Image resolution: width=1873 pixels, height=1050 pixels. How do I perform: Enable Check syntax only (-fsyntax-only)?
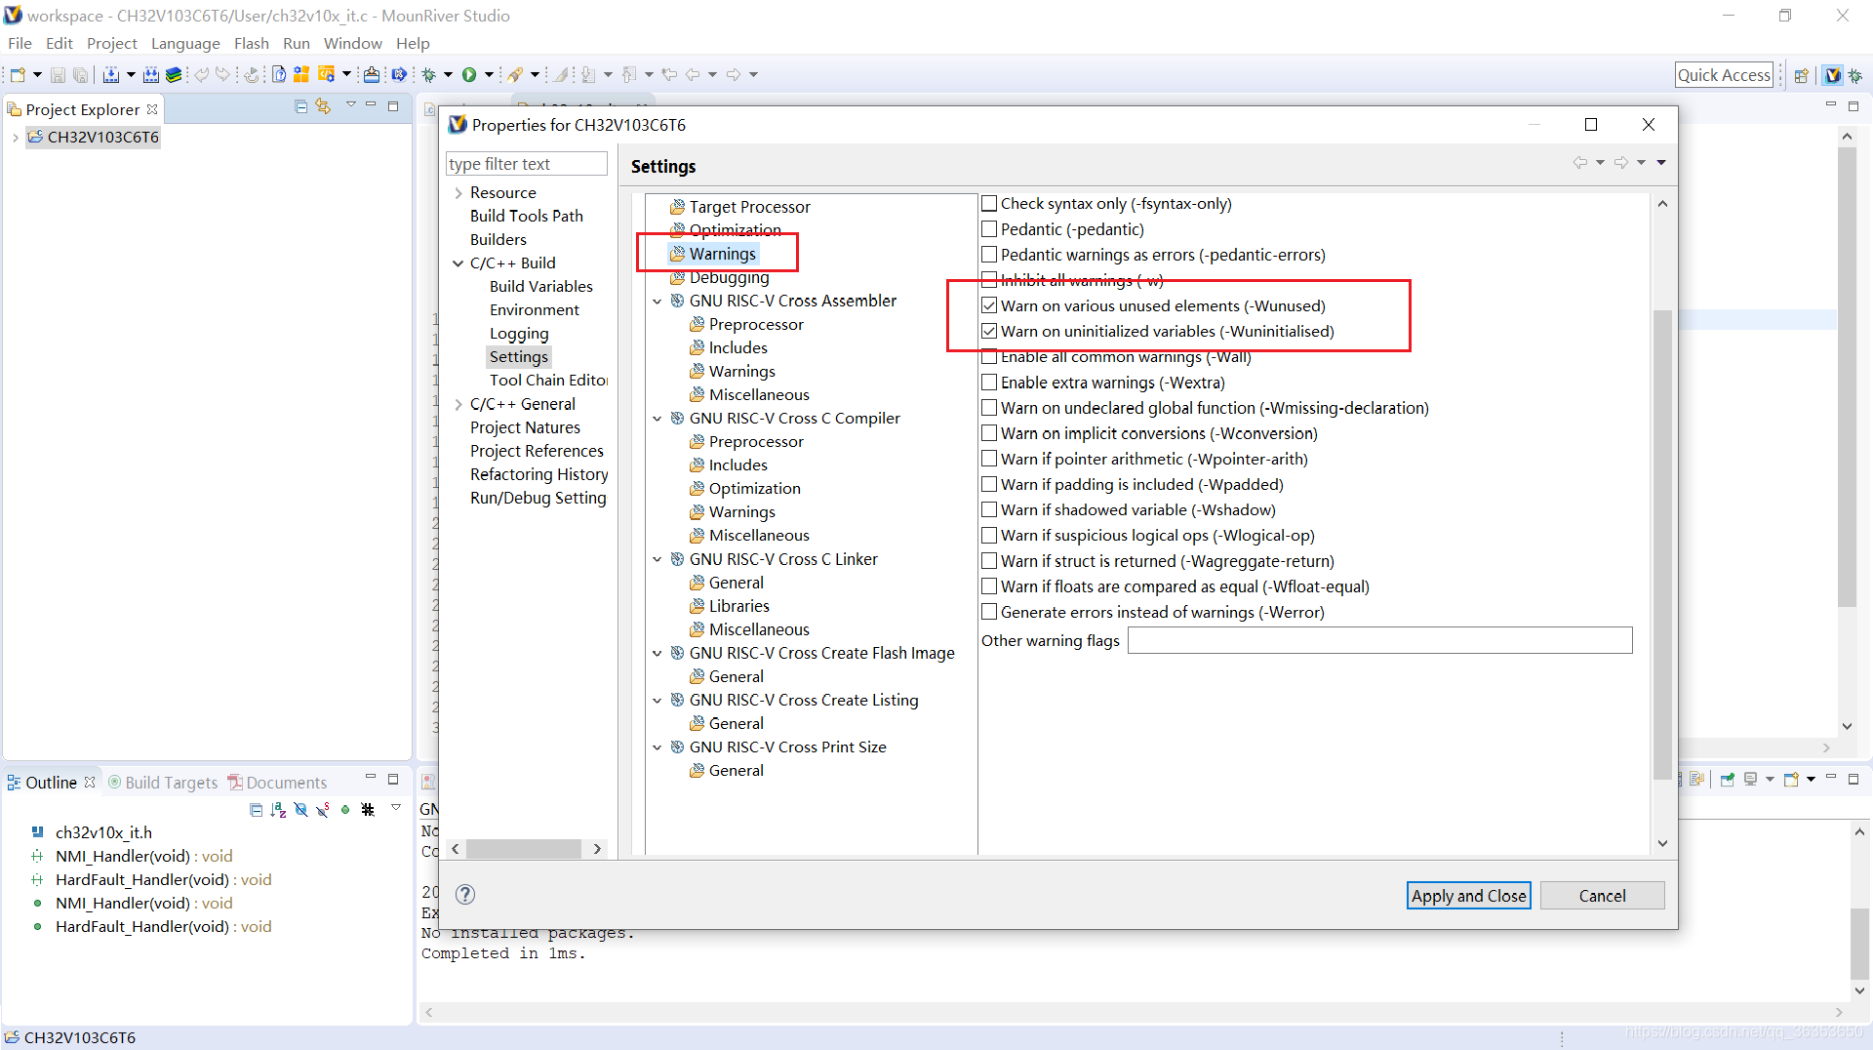click(x=989, y=204)
